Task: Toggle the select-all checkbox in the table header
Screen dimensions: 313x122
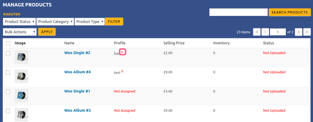Action: point(8,43)
